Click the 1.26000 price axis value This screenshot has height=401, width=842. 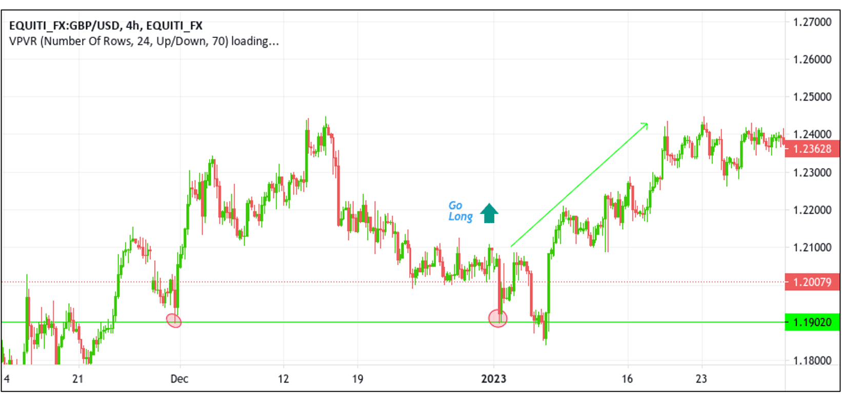812,59
